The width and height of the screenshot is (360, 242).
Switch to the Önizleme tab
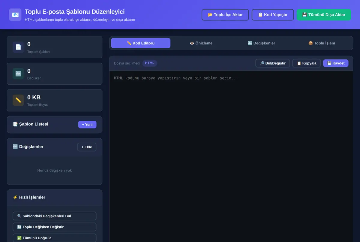pos(201,43)
